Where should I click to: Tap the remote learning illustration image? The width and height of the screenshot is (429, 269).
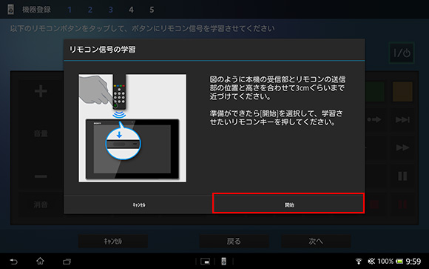pos(132,128)
